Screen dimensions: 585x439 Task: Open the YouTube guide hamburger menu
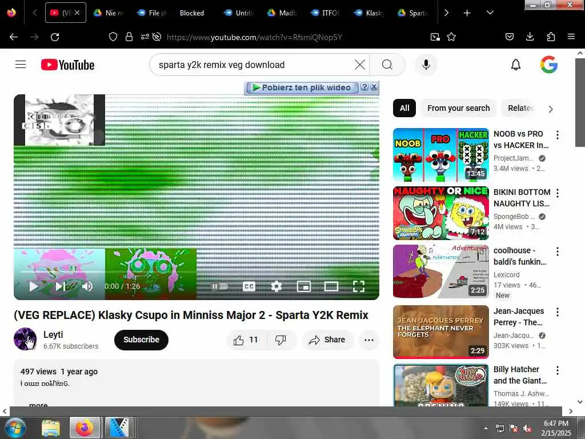(x=21, y=65)
